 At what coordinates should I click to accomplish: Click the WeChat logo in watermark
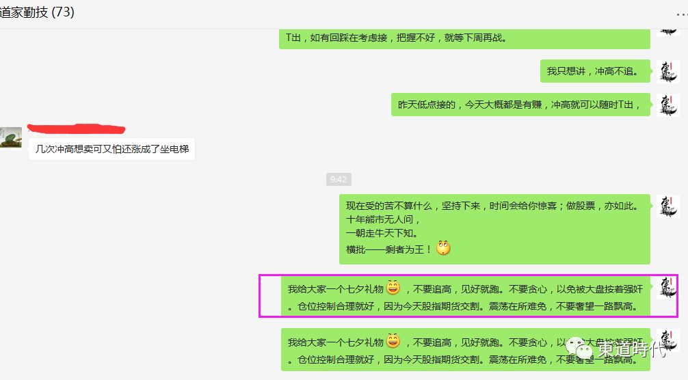[x=579, y=349]
